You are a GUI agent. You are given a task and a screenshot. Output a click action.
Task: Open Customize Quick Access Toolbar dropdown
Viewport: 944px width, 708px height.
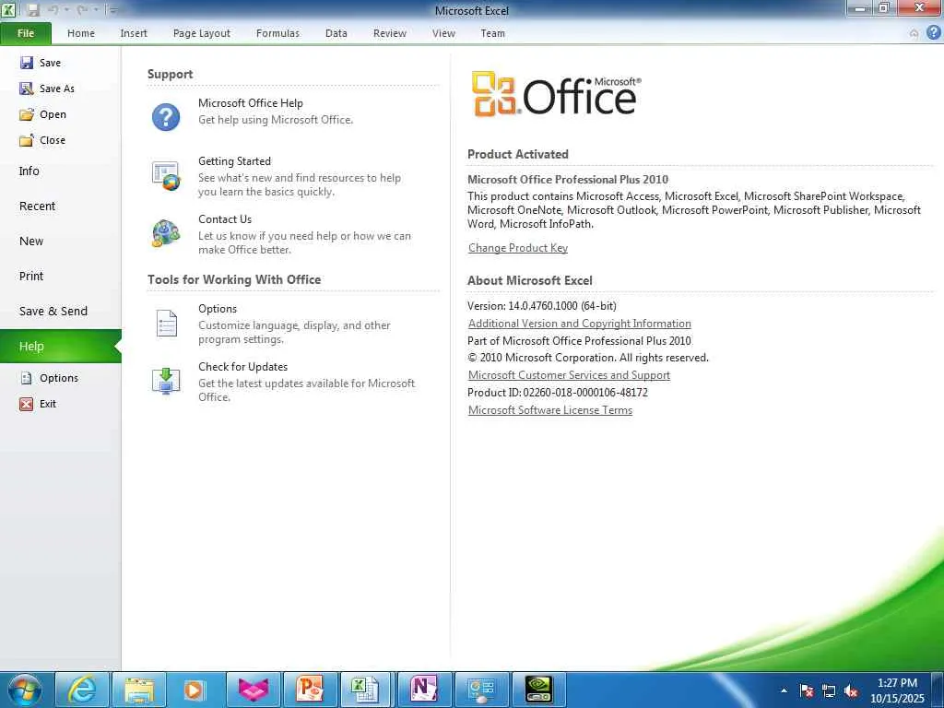(113, 9)
